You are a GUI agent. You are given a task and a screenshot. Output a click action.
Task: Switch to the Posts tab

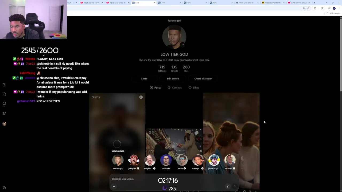click(x=155, y=87)
